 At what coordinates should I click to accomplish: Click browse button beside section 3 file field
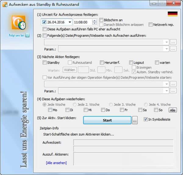coord(173,84)
